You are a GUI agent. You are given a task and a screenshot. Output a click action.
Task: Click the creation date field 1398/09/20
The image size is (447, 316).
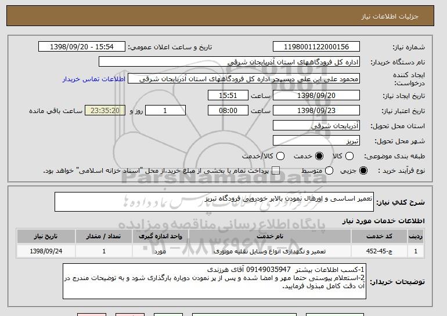[316, 95]
